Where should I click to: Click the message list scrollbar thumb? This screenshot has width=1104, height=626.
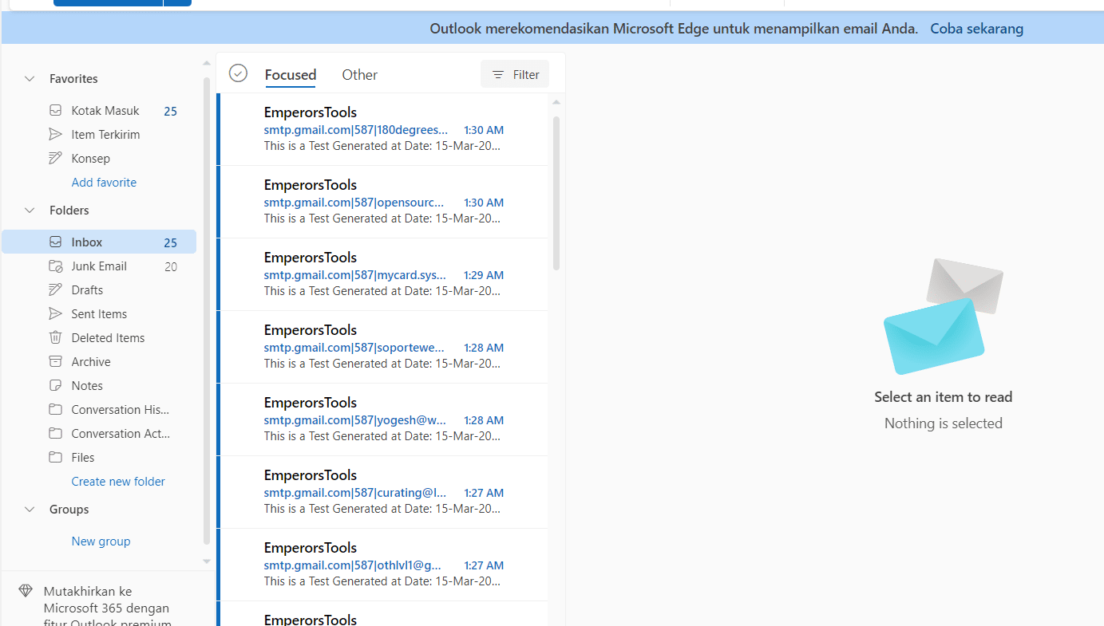coord(556,193)
